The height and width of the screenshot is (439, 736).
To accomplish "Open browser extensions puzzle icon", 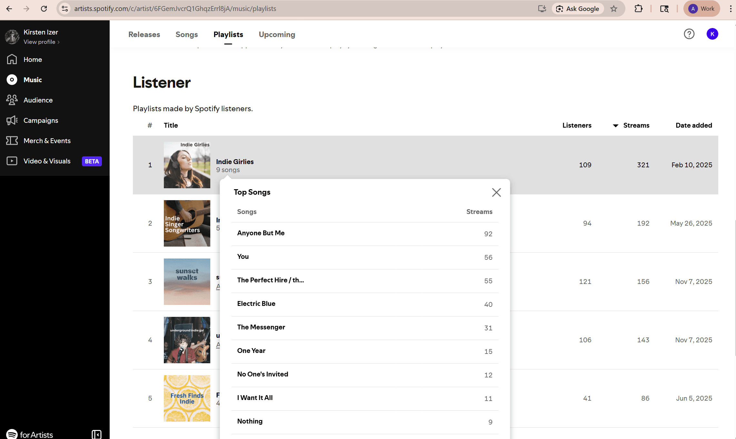I will coord(638,9).
